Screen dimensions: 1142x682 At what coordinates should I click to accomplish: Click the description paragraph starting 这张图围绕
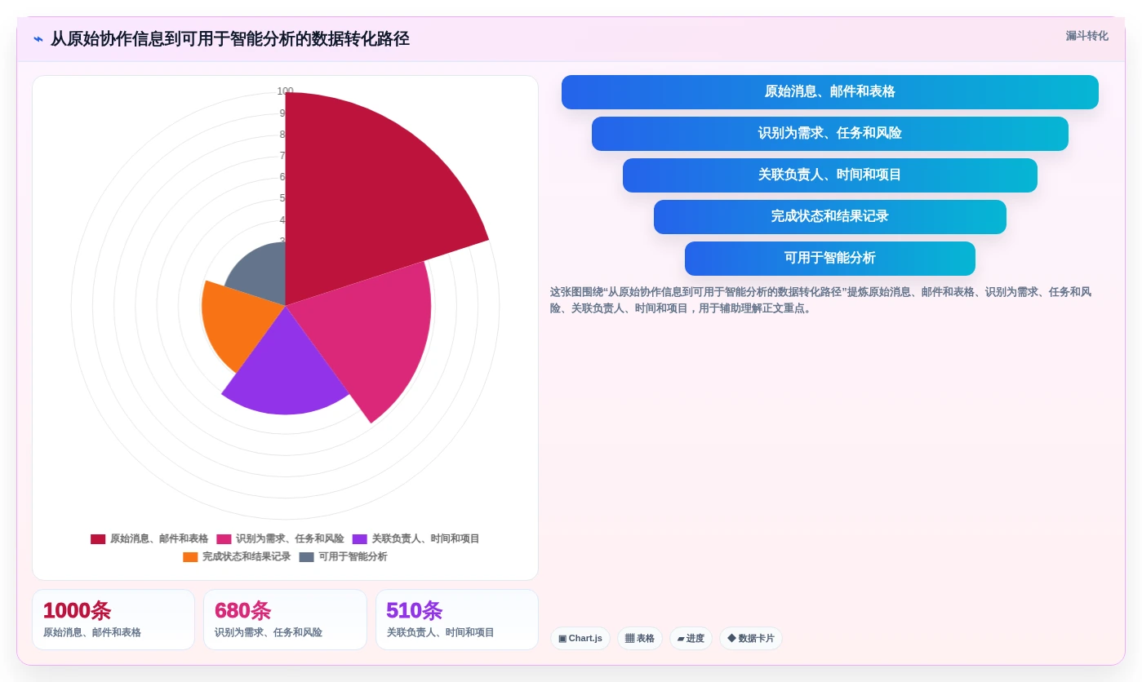point(823,300)
